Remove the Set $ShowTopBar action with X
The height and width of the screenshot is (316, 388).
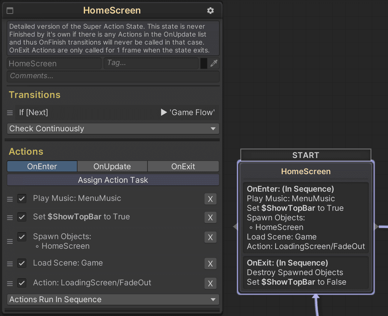(210, 217)
